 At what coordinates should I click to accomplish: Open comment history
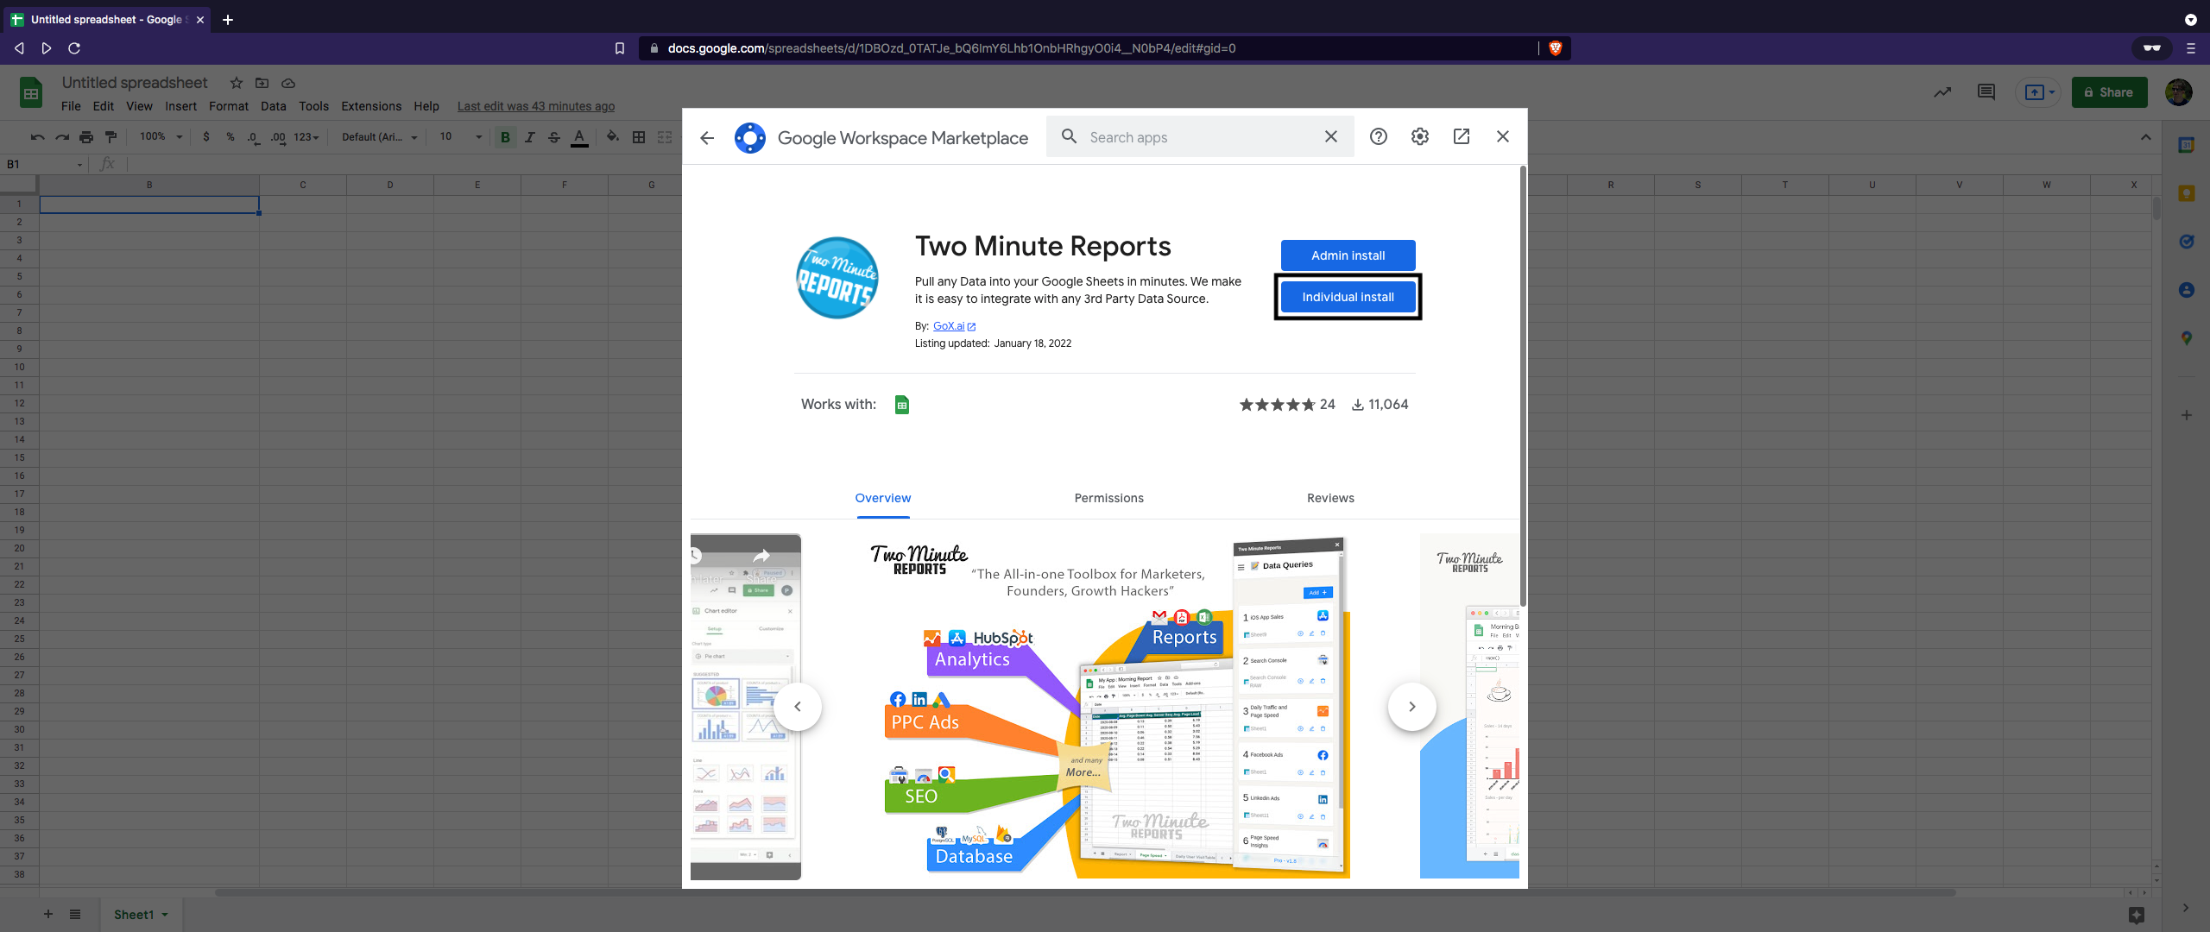pos(1986,91)
